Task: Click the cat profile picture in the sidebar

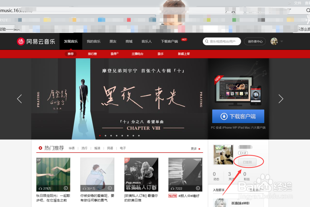Action: 223,155
